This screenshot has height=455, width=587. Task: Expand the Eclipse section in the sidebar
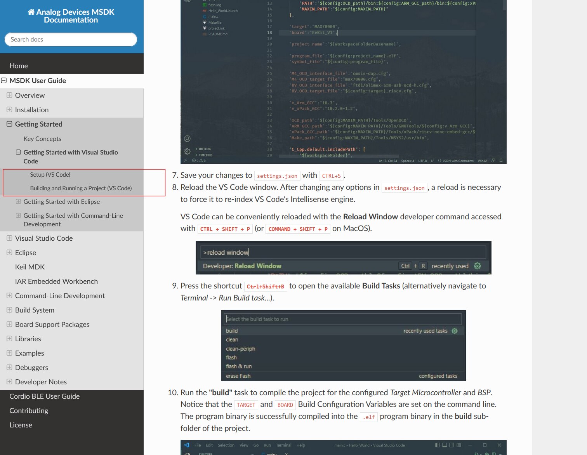coord(9,252)
